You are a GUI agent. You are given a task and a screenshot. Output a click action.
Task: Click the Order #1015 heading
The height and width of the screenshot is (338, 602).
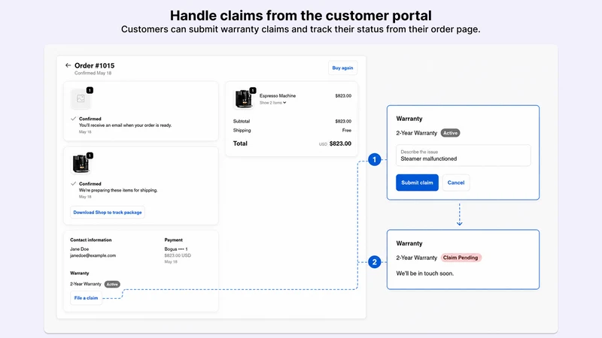click(x=95, y=65)
